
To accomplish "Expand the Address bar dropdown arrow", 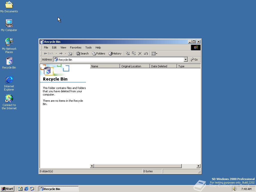I will pos(186,59).
